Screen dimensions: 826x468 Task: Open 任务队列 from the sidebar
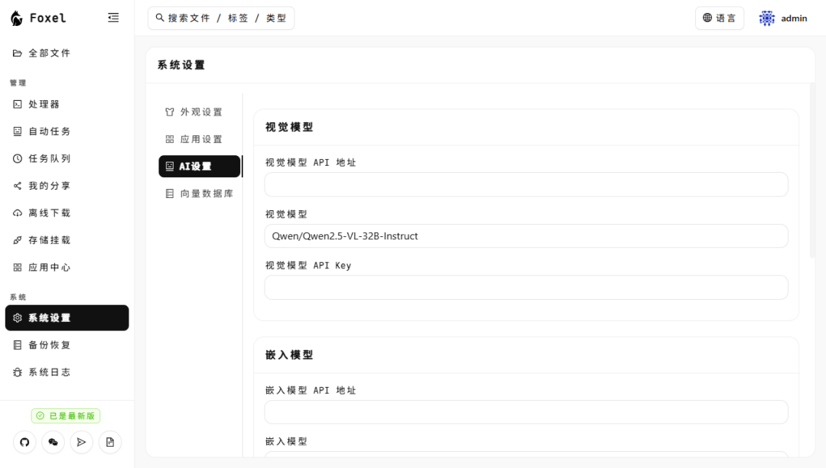pyautogui.click(x=45, y=158)
